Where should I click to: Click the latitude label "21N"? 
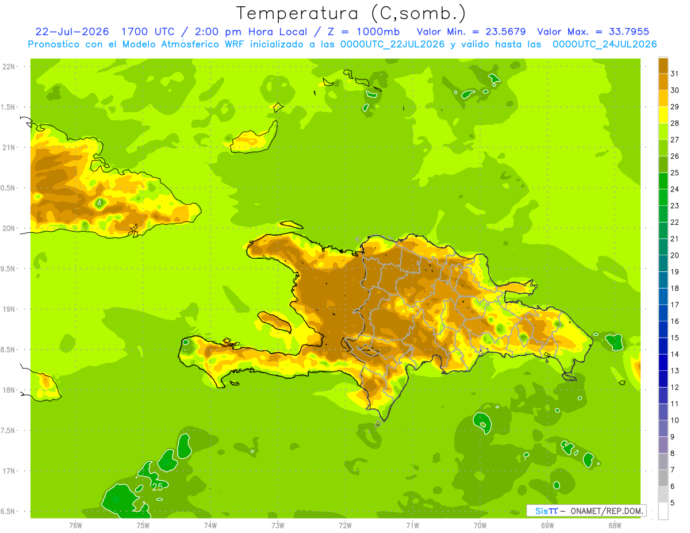[x=9, y=148]
